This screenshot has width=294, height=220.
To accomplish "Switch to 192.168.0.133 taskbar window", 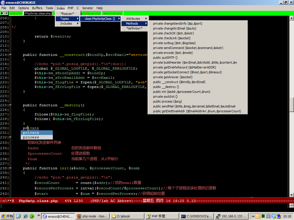I will pyautogui.click(x=231, y=217).
